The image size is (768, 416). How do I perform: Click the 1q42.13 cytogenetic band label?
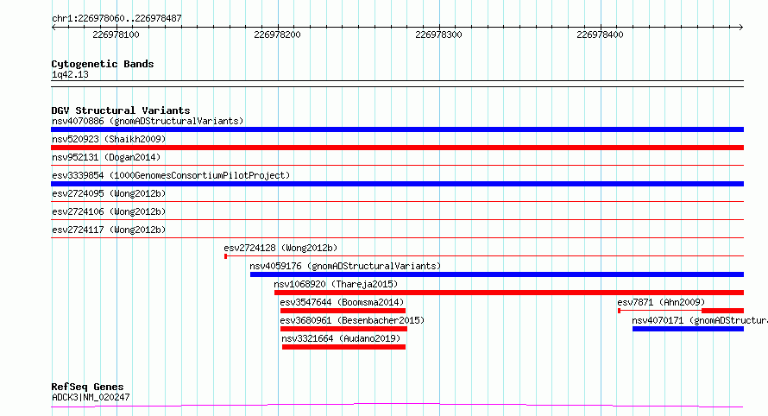(x=70, y=74)
